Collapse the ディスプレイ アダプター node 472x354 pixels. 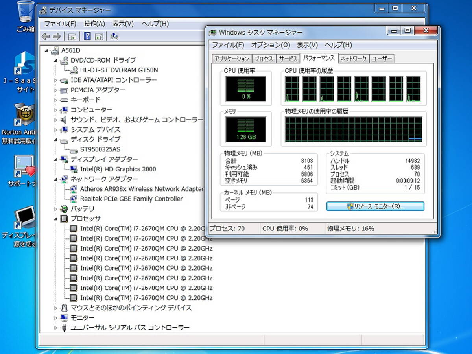coord(56,159)
